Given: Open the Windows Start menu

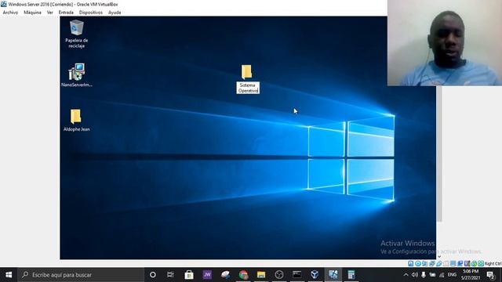Looking at the screenshot, I should pos(9,275).
